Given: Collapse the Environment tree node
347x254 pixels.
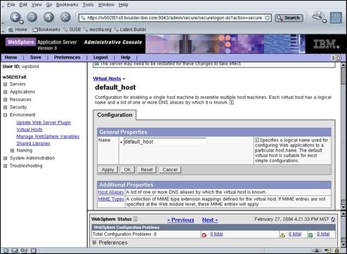Looking at the screenshot, I should [x=5, y=115].
